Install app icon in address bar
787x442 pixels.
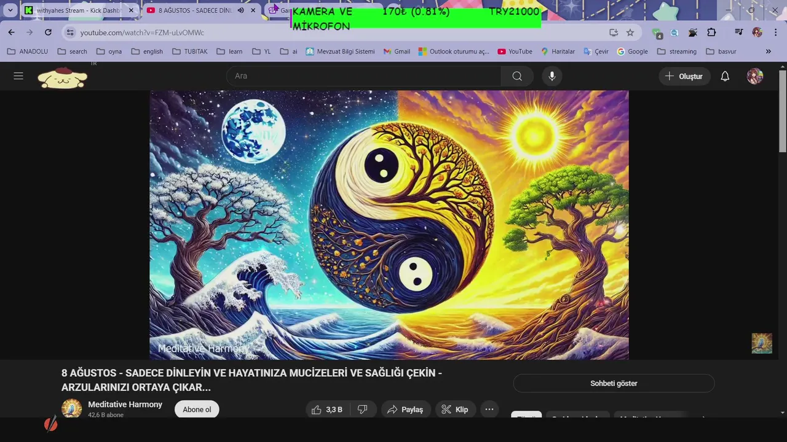(x=613, y=33)
